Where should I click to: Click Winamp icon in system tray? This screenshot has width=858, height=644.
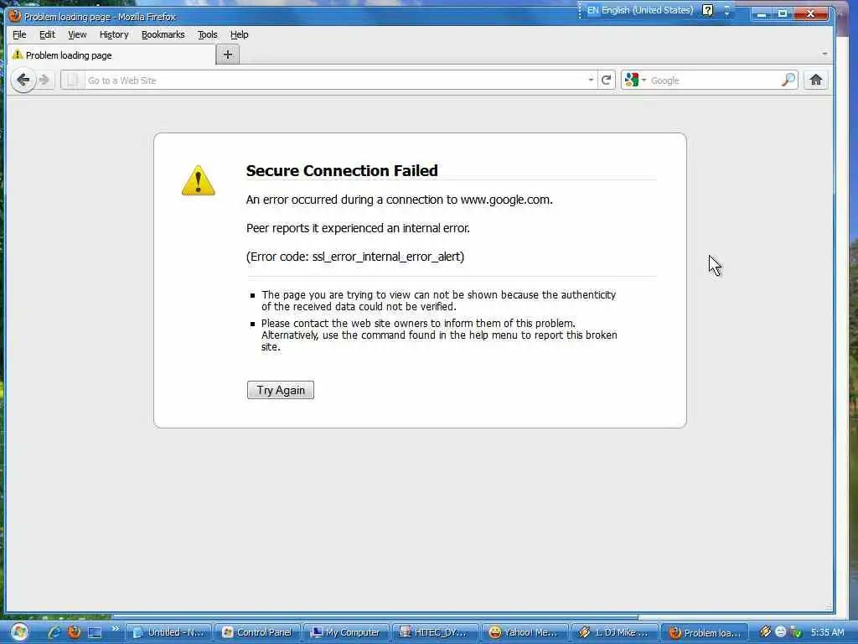point(765,632)
